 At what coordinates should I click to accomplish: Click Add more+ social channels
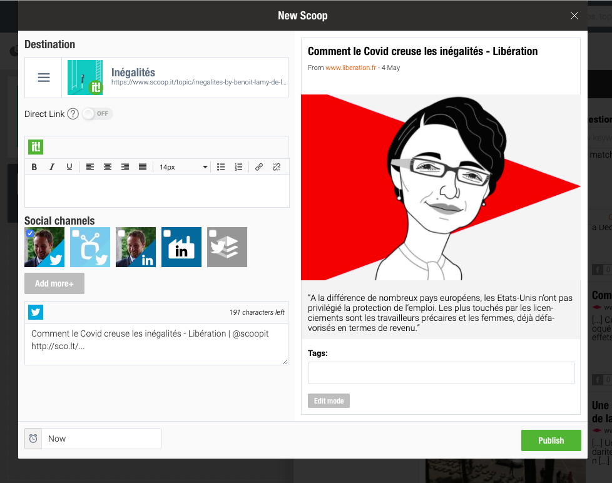pyautogui.click(x=54, y=283)
